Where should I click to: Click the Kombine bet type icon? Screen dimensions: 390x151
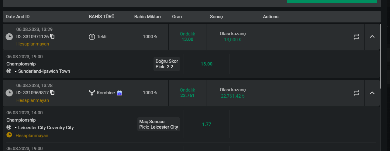(x=92, y=93)
